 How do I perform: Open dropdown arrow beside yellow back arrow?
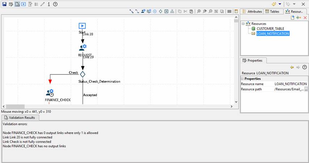(x=280, y=4)
